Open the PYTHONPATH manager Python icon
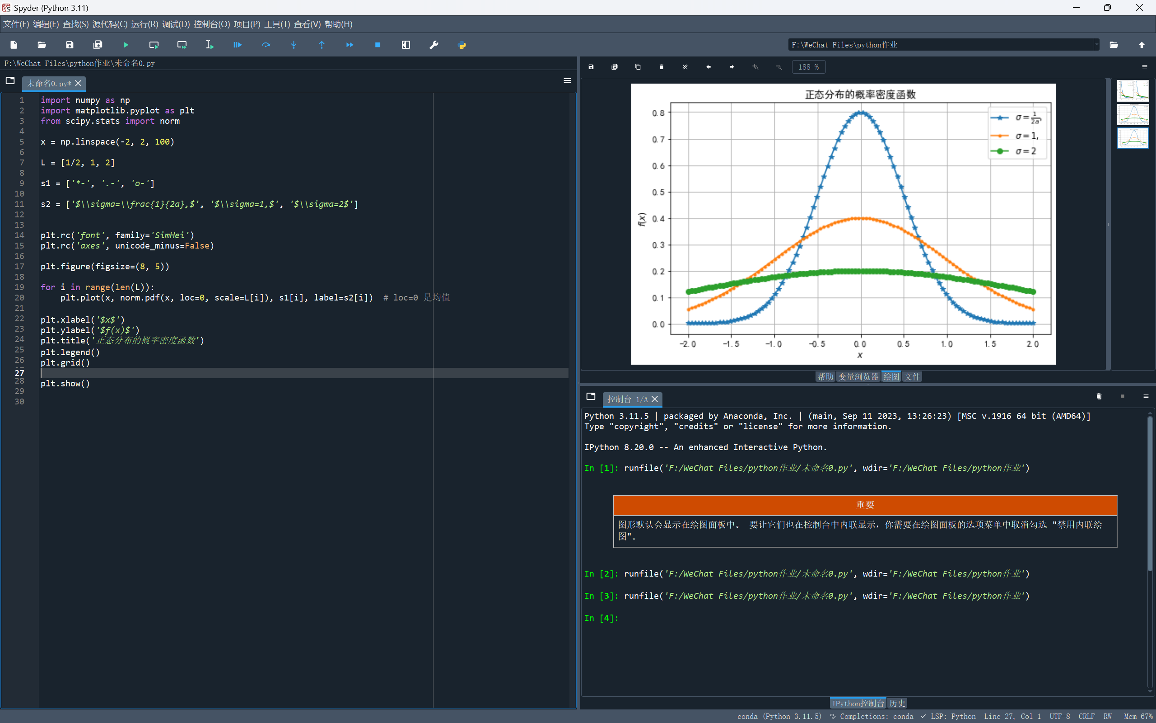1156x723 pixels. 461,45
